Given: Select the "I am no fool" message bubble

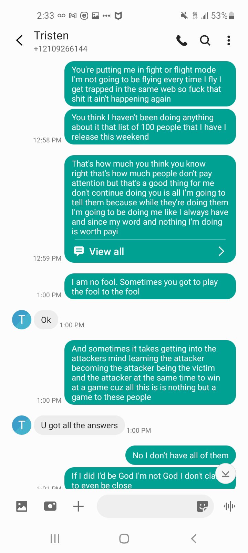Looking at the screenshot, I should pos(150,287).
